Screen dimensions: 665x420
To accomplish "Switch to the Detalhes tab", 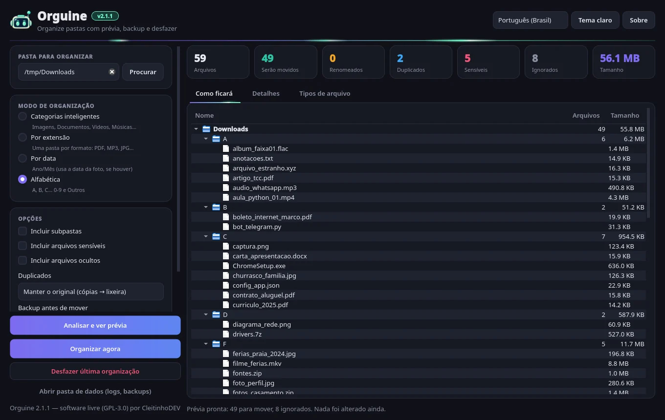I will pos(266,93).
